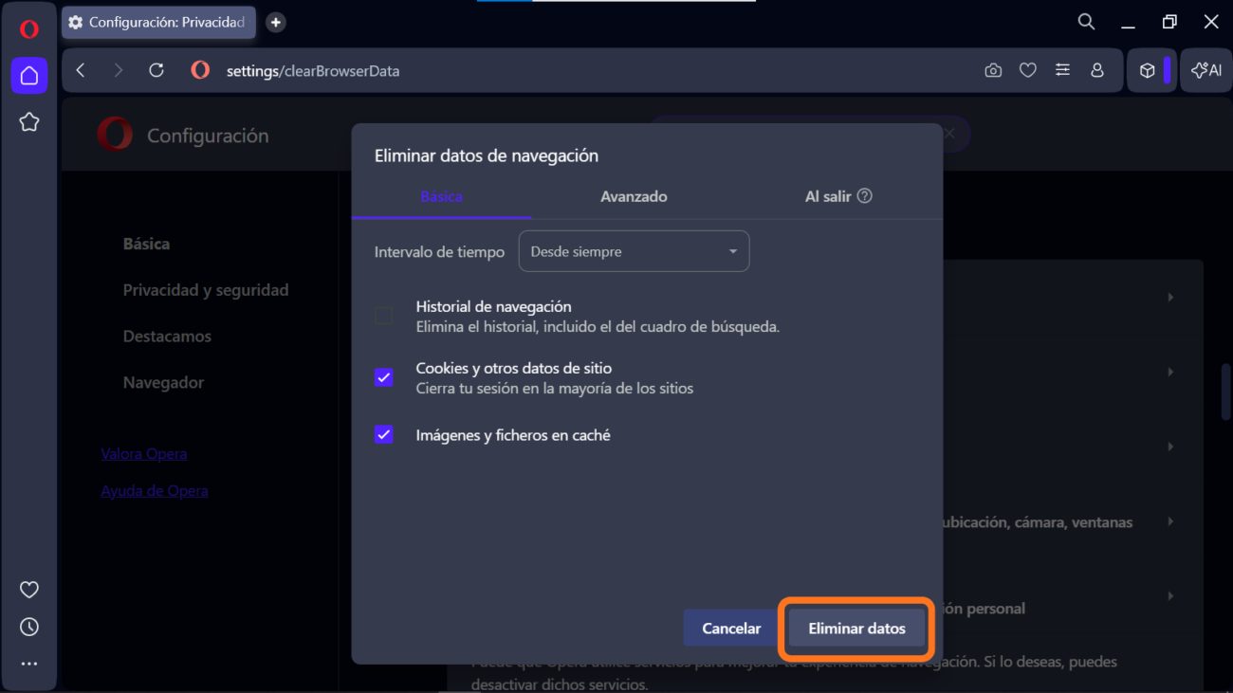This screenshot has height=693, width=1233.
Task: Open the three-dot sidebar menu
Action: pyautogui.click(x=29, y=664)
